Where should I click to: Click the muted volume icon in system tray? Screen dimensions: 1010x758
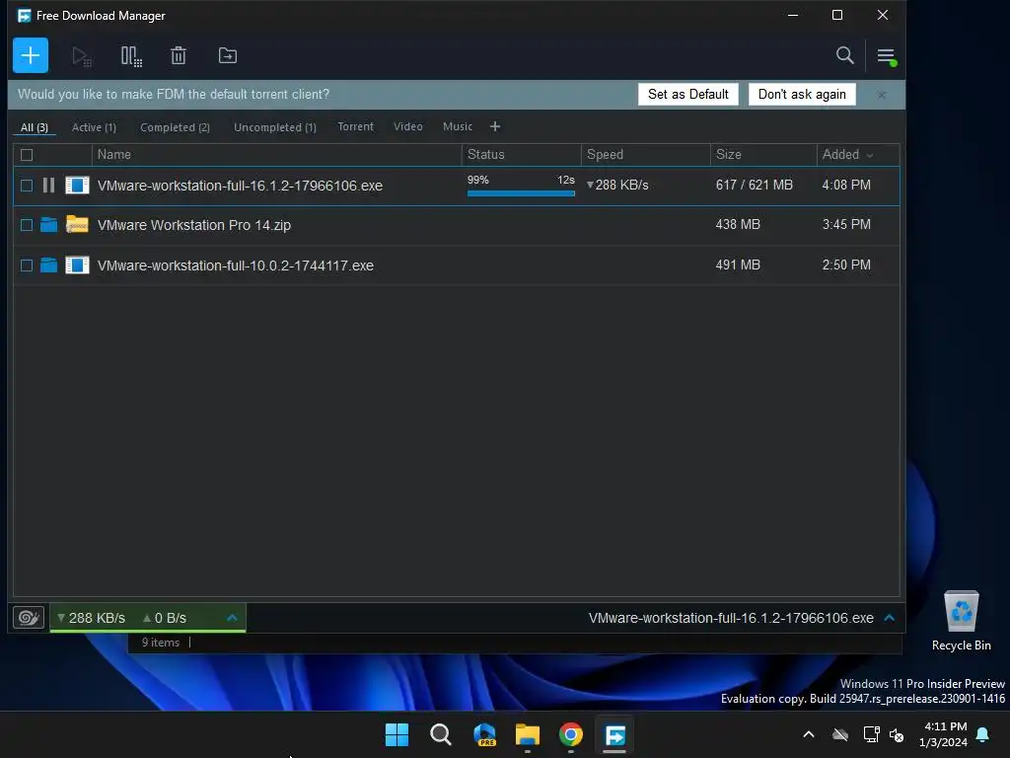897,734
